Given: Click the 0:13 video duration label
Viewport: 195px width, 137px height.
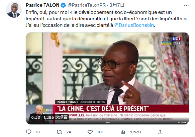Looking at the screenshot, I should point(35,118).
